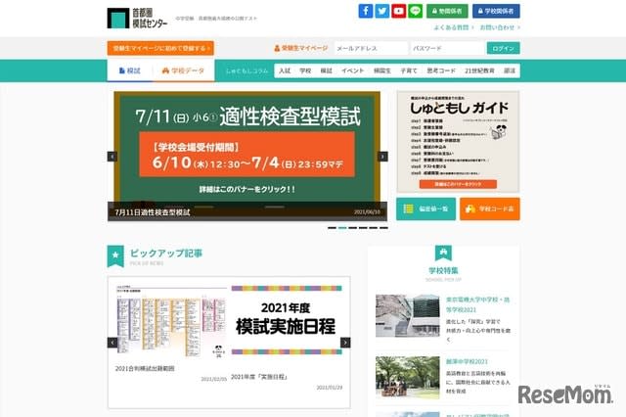Open 部活 column category
The width and height of the screenshot is (626, 417).
tap(510, 70)
